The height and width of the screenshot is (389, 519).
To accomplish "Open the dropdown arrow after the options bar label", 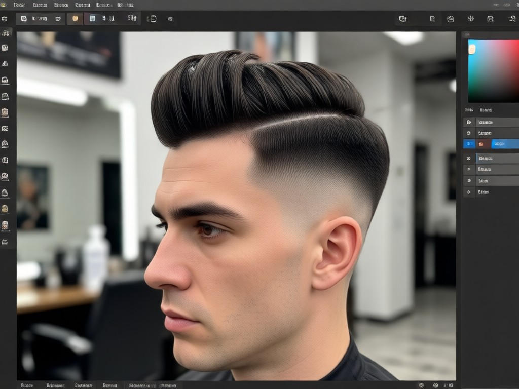I will [58, 19].
